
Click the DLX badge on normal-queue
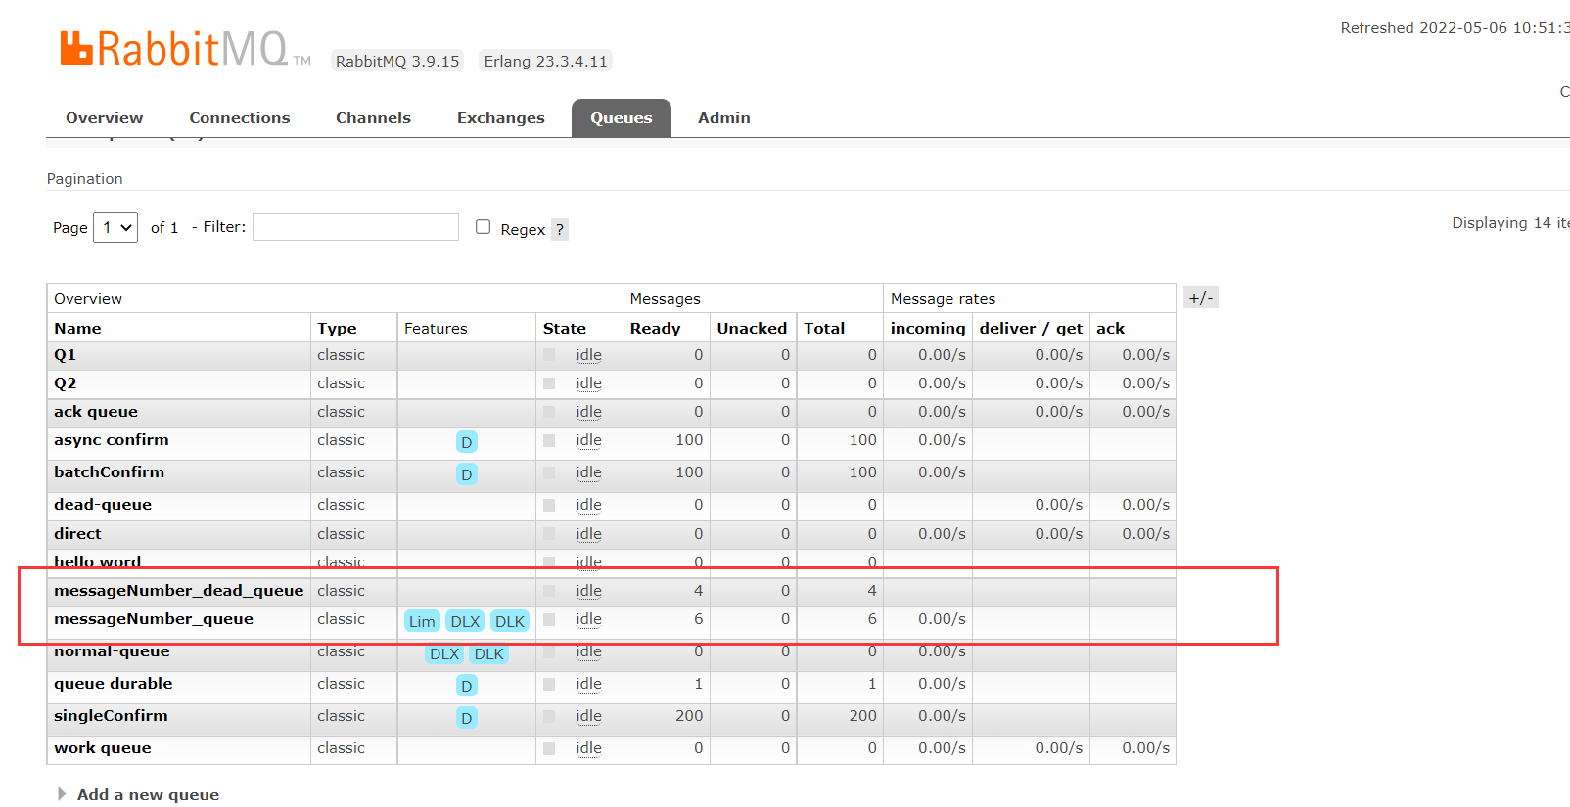tap(444, 653)
